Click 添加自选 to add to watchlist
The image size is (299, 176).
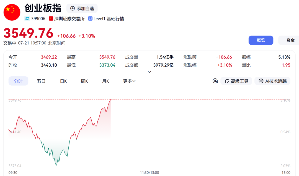tap(82, 8)
